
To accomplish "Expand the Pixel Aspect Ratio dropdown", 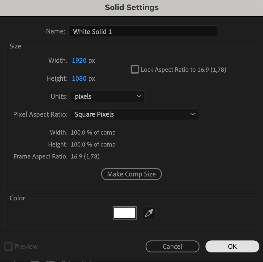I will 134,115.
